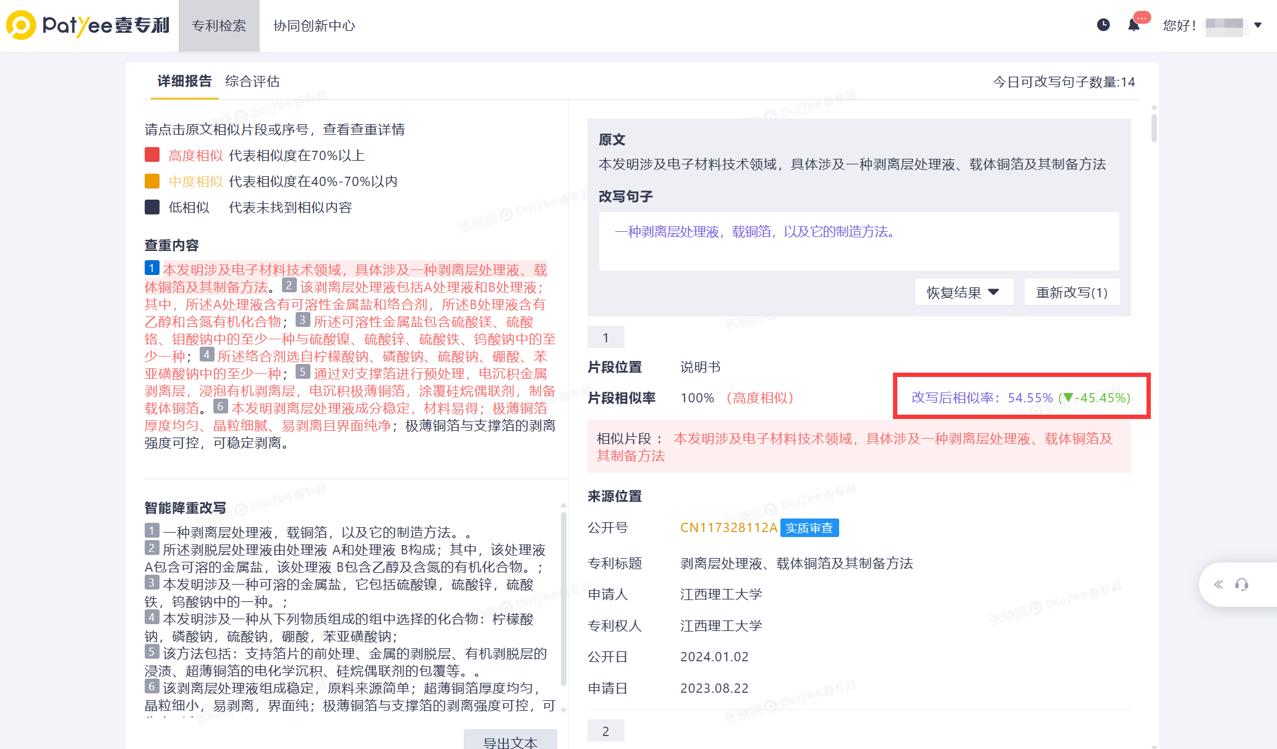Click the PatYee logo icon
The height and width of the screenshot is (749, 1277).
coord(21,25)
